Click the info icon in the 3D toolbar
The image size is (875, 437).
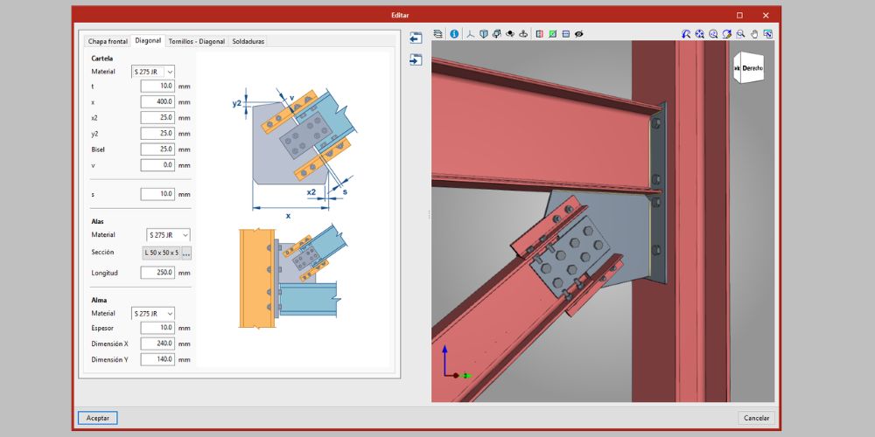(x=454, y=34)
